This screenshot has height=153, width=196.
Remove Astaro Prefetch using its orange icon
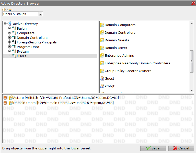pyautogui.click(x=5, y=98)
